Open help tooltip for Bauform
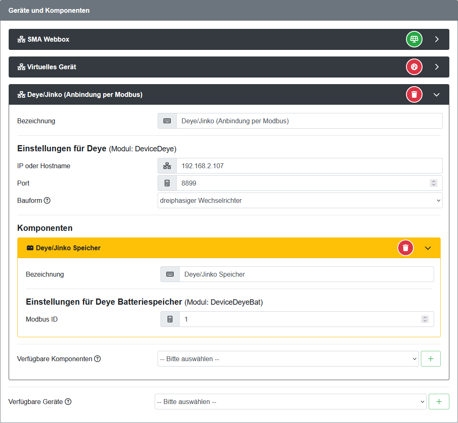 (47, 200)
